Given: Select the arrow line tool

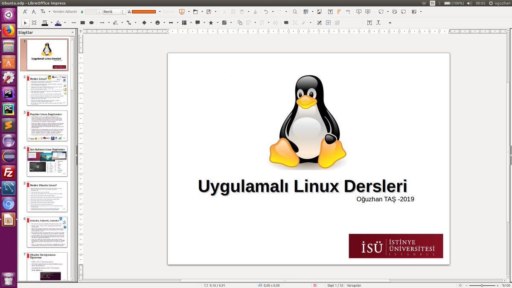Looking at the screenshot, I should 102,23.
